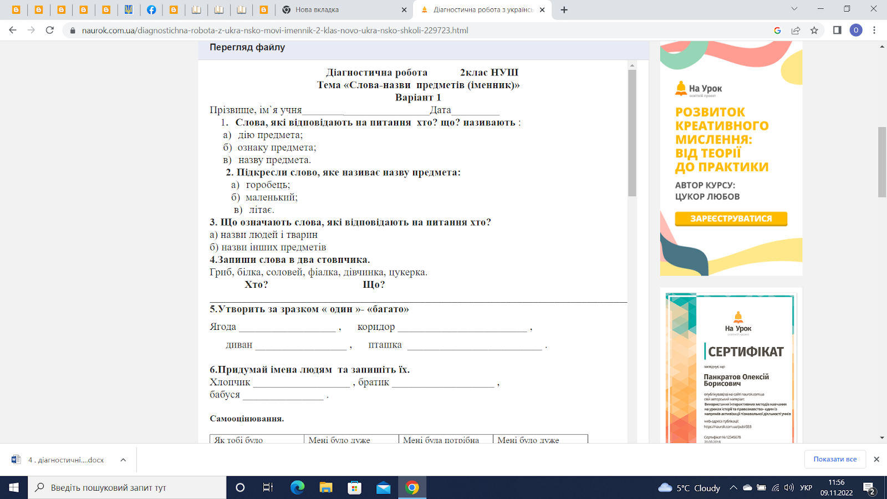Viewport: 887px width, 499px height.
Task: Open the browser side panel
Action: click(837, 30)
